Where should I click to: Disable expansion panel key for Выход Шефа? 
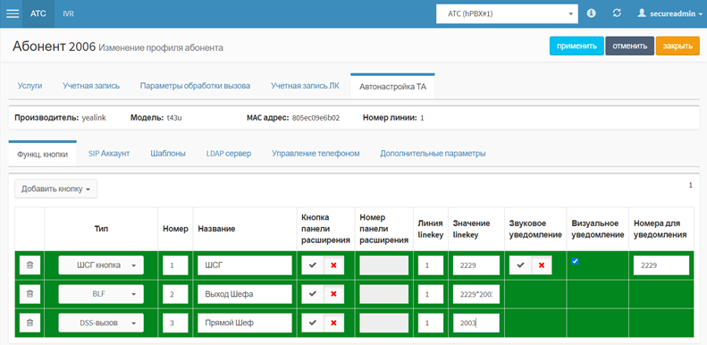point(333,294)
